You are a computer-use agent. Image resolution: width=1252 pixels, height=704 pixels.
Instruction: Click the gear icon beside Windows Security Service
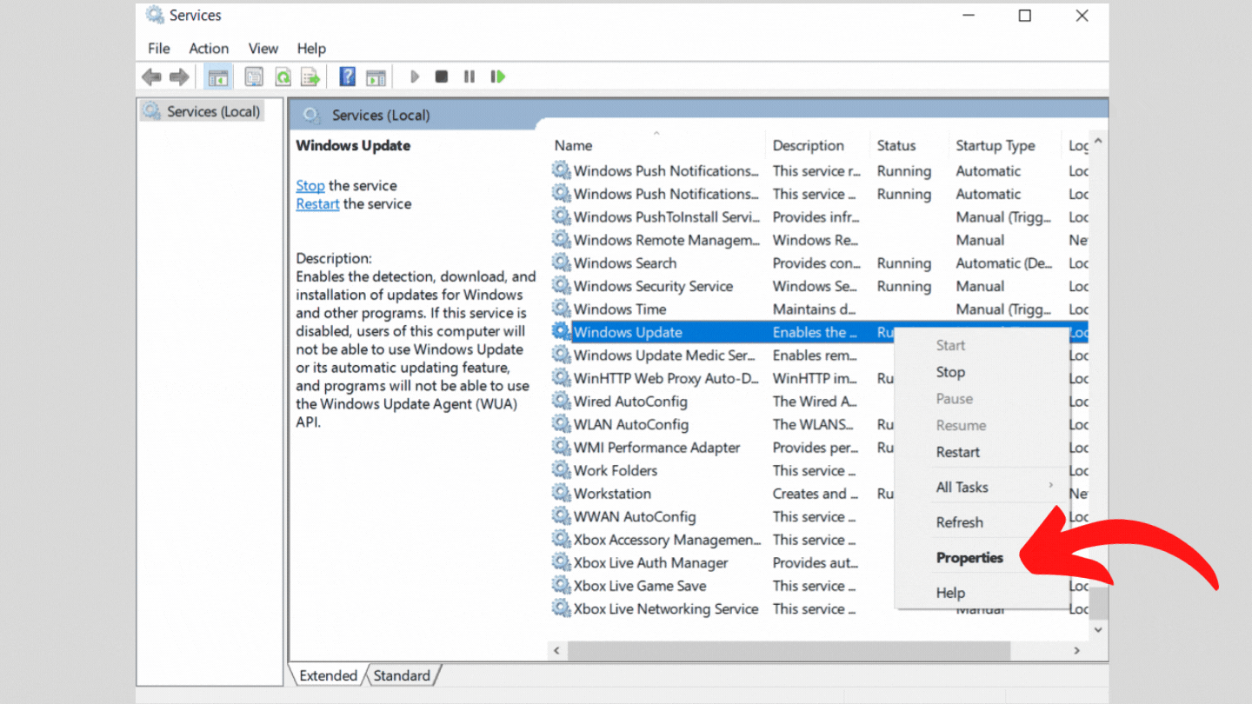tap(562, 286)
